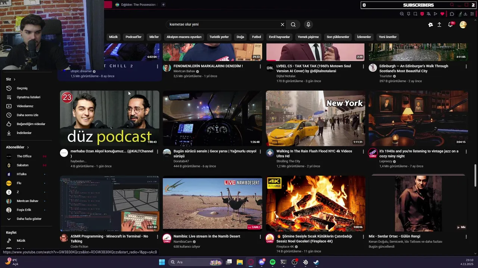The width and height of the screenshot is (478, 268).
Task: Open File Explorer from the taskbar
Action: click(x=240, y=262)
